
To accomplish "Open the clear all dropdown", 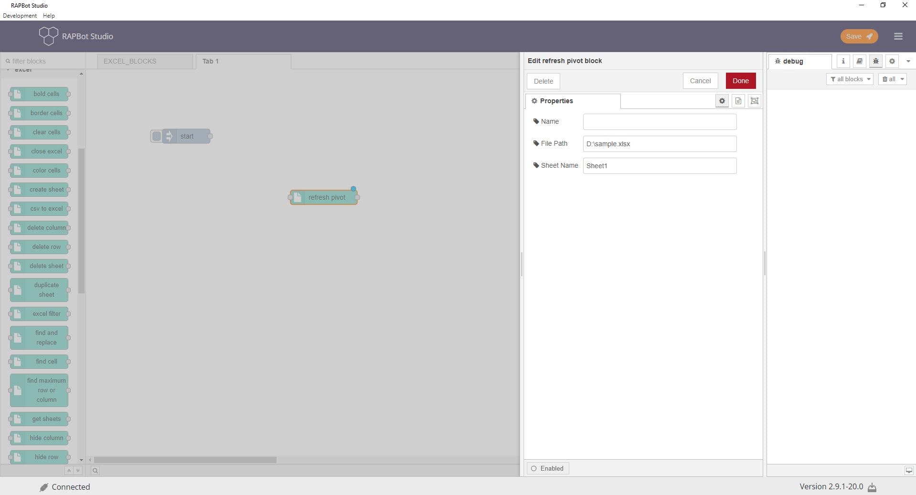I will tap(892, 79).
